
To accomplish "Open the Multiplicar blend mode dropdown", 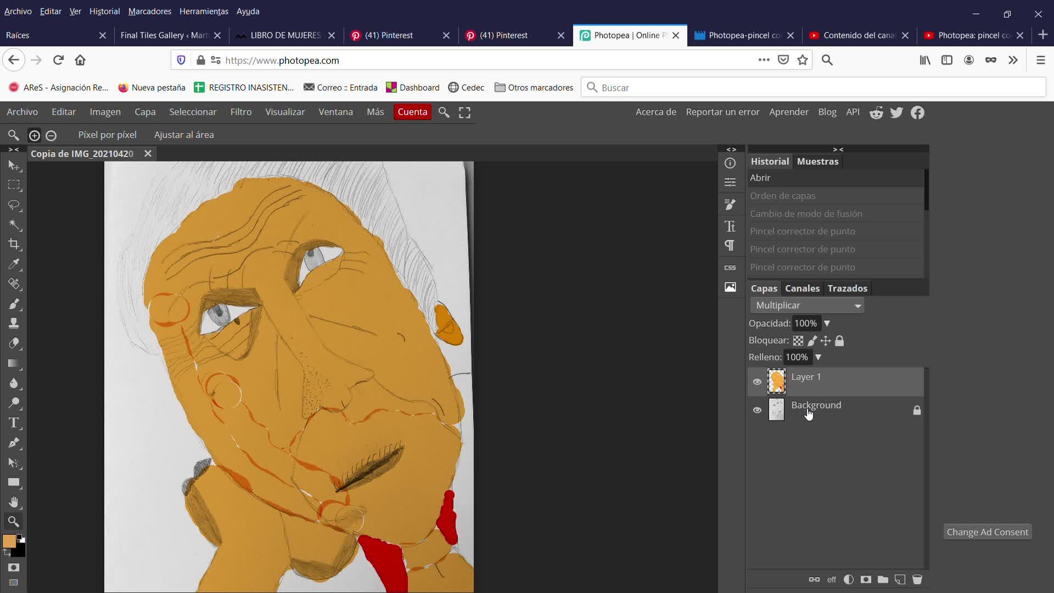I will point(807,305).
